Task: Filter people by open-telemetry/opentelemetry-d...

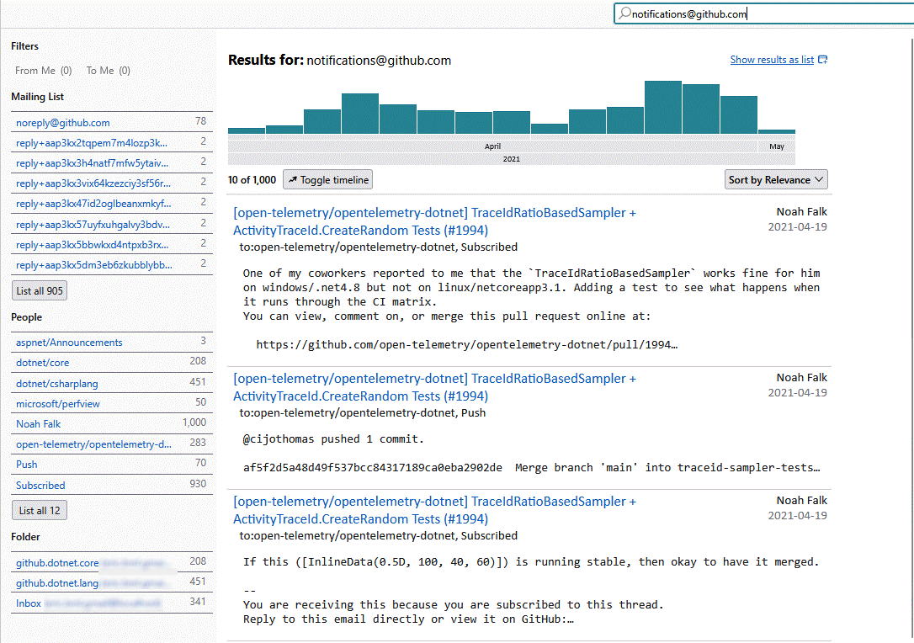Action: [x=93, y=444]
